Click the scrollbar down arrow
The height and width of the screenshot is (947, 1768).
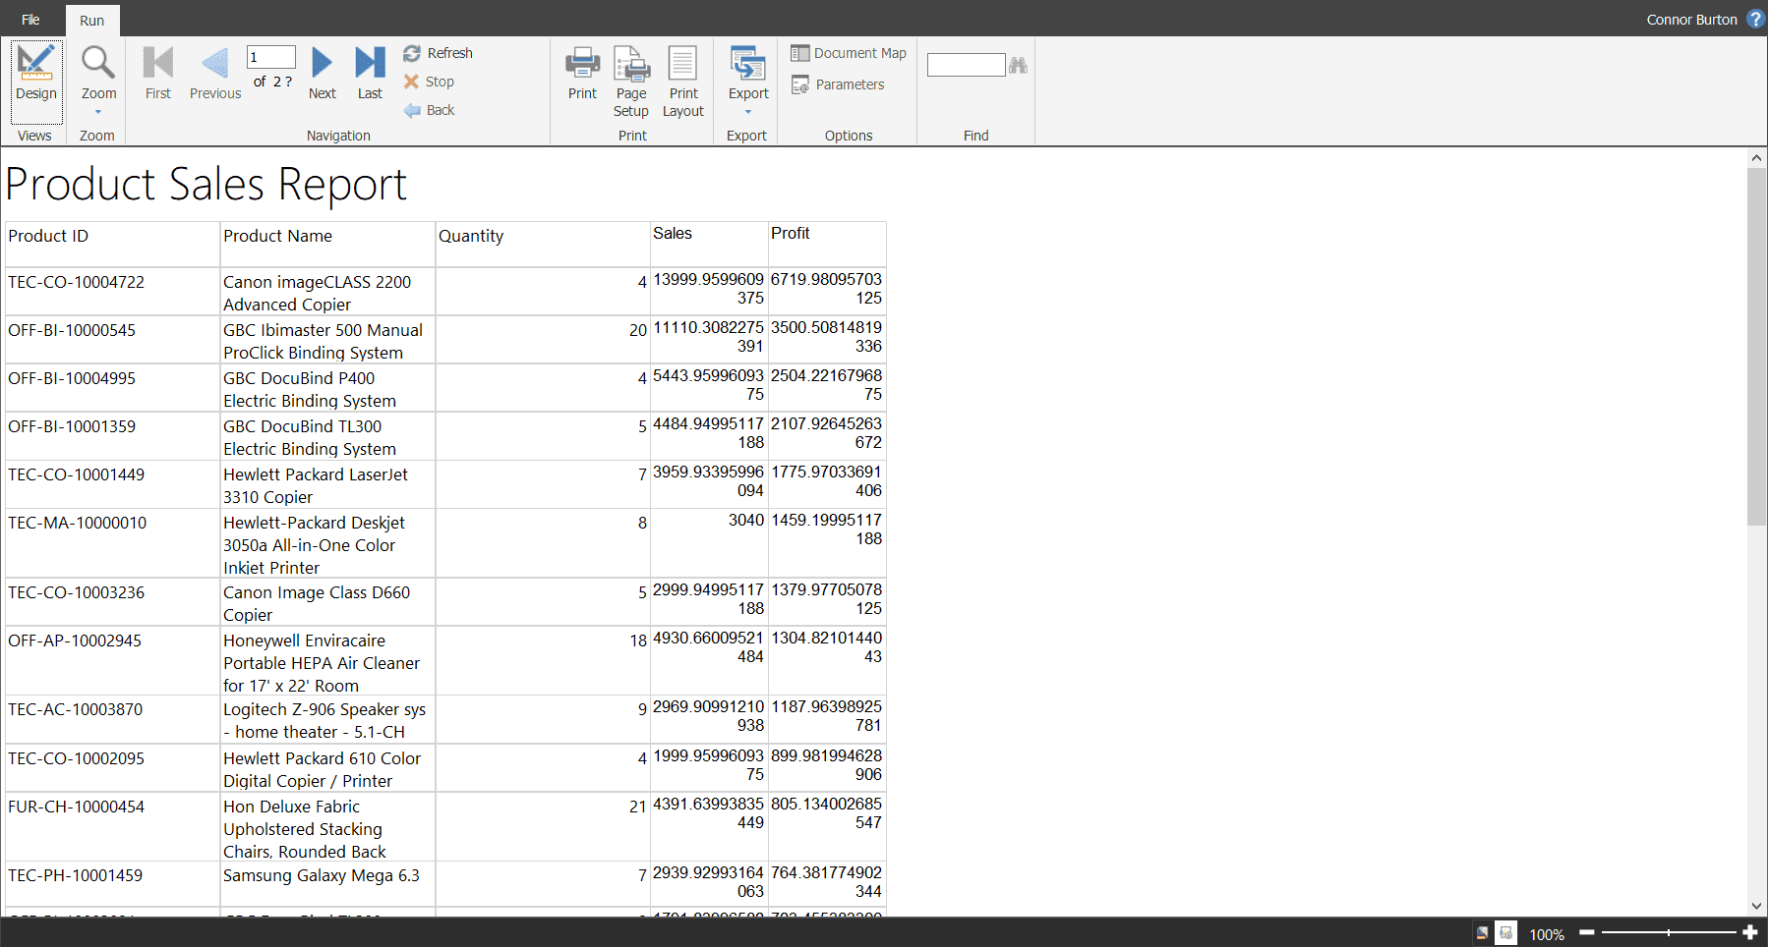pyautogui.click(x=1756, y=906)
